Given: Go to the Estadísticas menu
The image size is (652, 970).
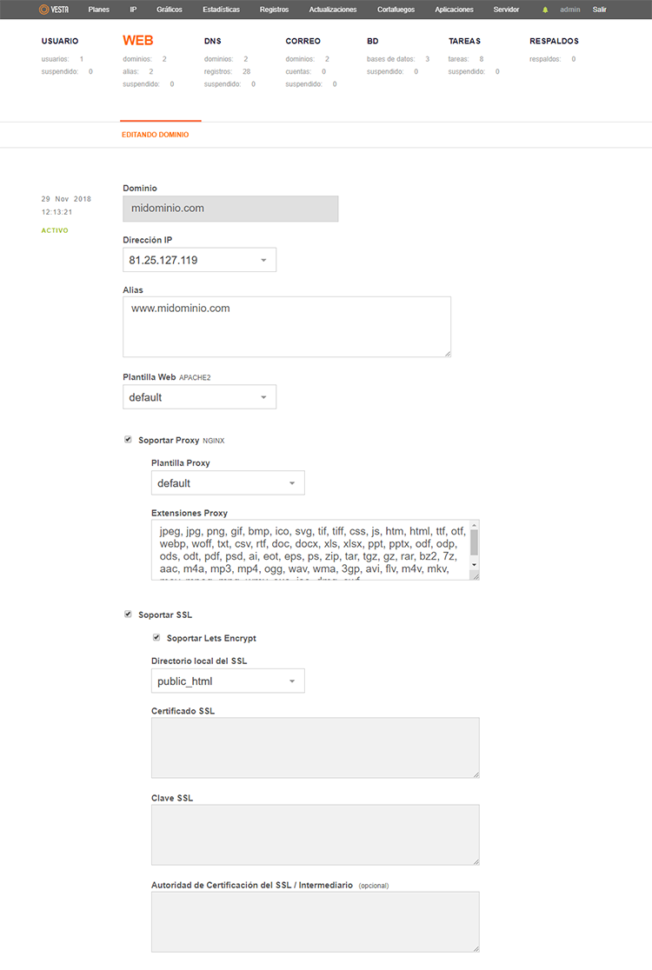Looking at the screenshot, I should (221, 10).
